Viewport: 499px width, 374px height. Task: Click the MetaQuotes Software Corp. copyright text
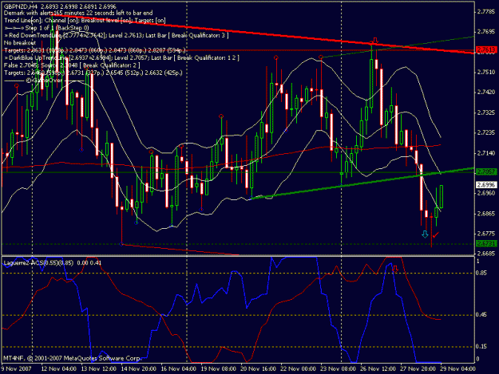(x=72, y=358)
